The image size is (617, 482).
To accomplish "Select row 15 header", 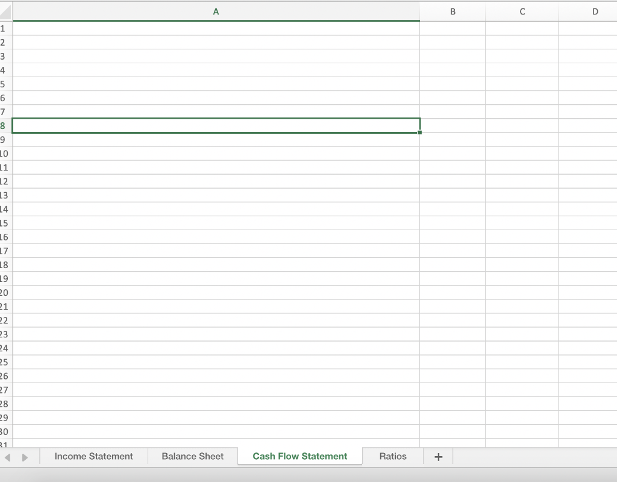I will pyautogui.click(x=6, y=223).
